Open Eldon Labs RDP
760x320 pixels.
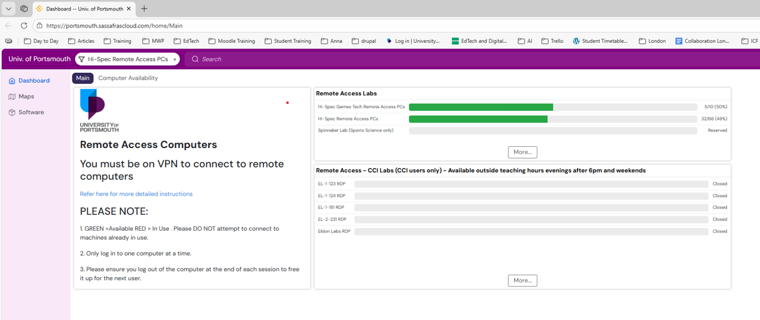click(x=334, y=231)
